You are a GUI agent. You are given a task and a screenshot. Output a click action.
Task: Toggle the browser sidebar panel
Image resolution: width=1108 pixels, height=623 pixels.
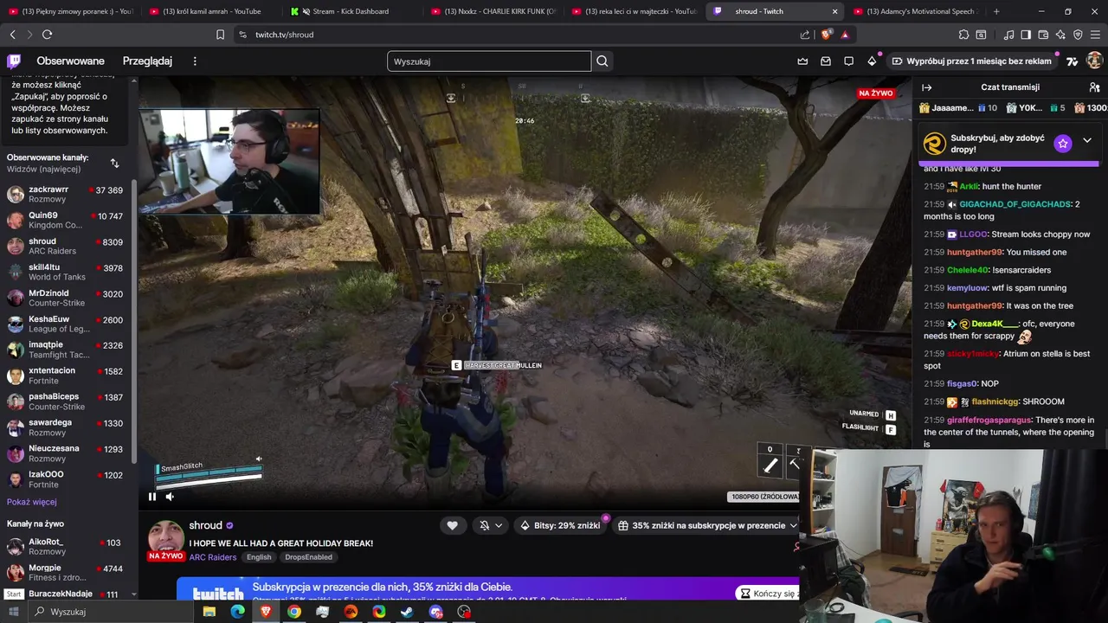[1026, 35]
